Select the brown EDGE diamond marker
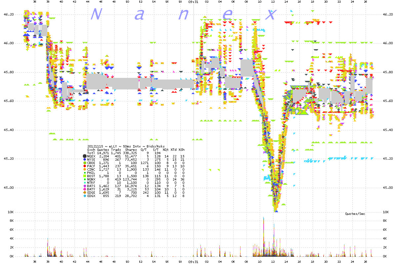 84,192
